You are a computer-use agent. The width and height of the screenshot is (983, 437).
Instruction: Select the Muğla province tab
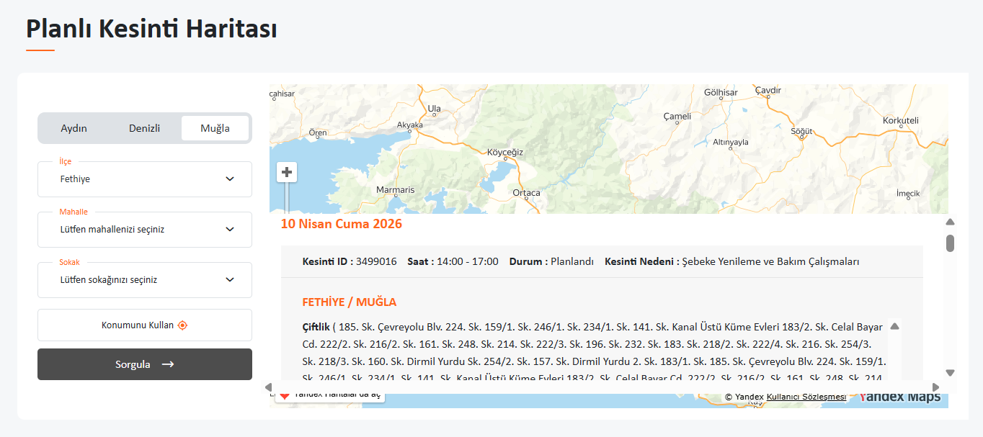(x=215, y=128)
